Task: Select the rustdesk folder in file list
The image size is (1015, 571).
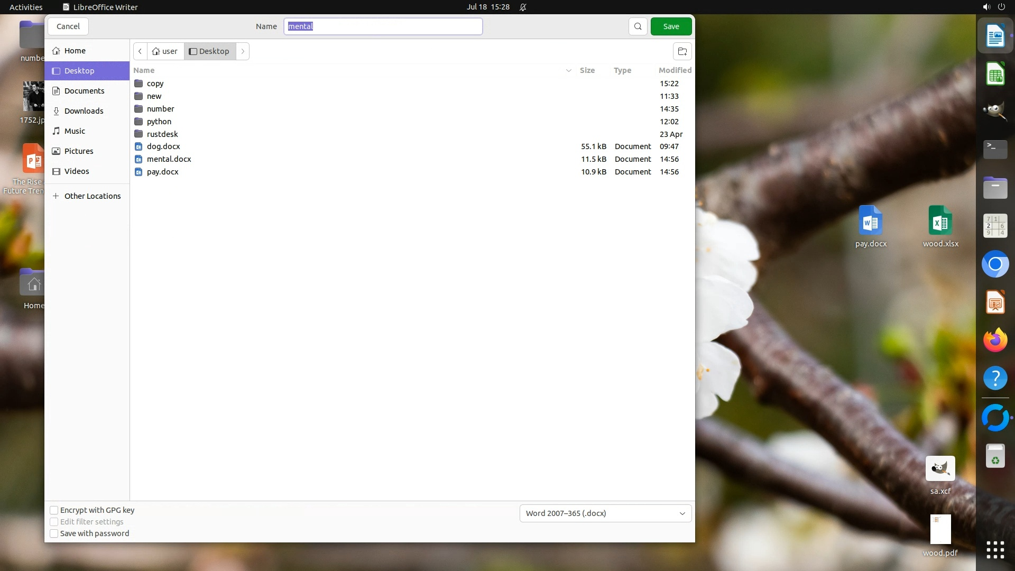Action: pos(162,134)
